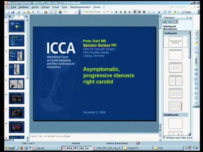Viewport: 203px width, 152px height.
Task: Open the Einfügen menu
Action: [45, 7]
